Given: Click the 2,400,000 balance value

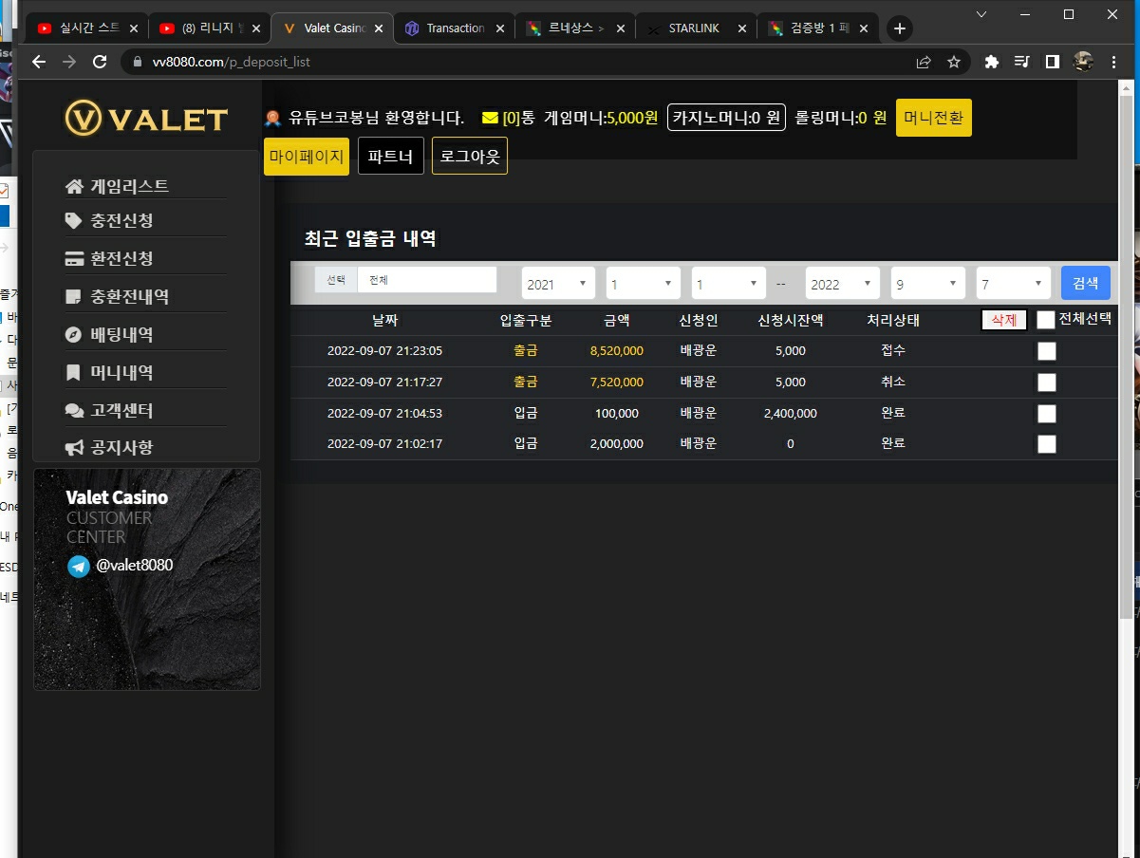Looking at the screenshot, I should [x=790, y=414].
